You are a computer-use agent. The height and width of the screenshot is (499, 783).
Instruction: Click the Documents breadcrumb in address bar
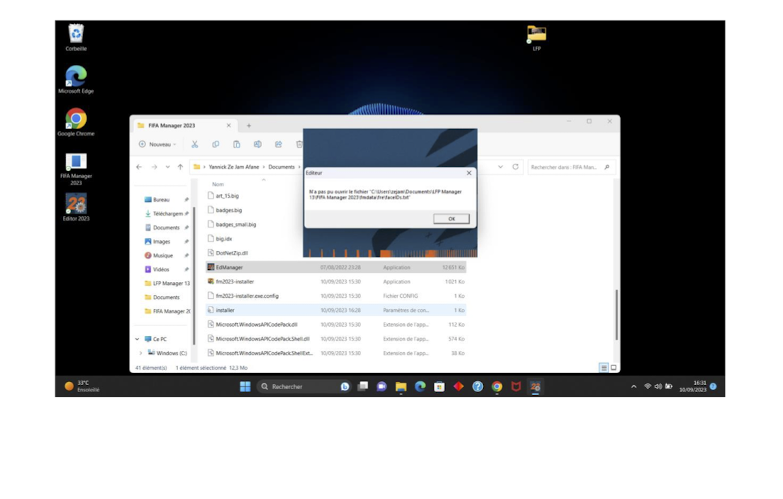pyautogui.click(x=281, y=167)
